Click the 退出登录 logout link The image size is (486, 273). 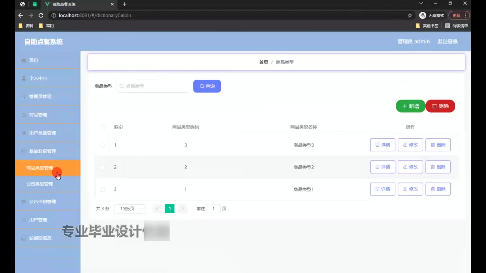[447, 41]
